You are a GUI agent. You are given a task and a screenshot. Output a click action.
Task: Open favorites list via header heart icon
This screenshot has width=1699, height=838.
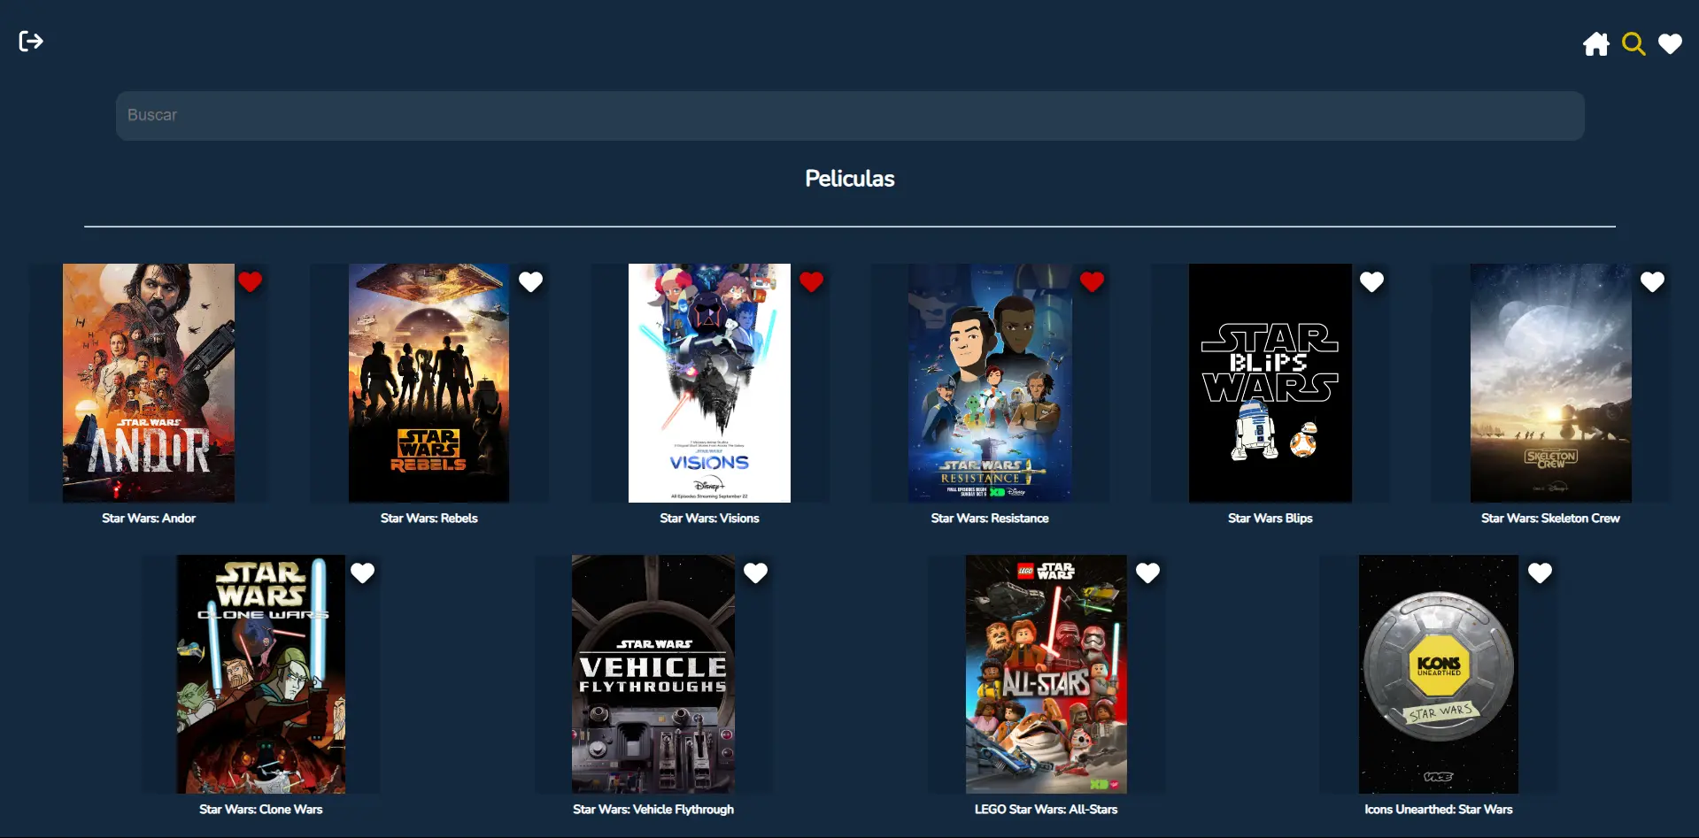click(1670, 44)
